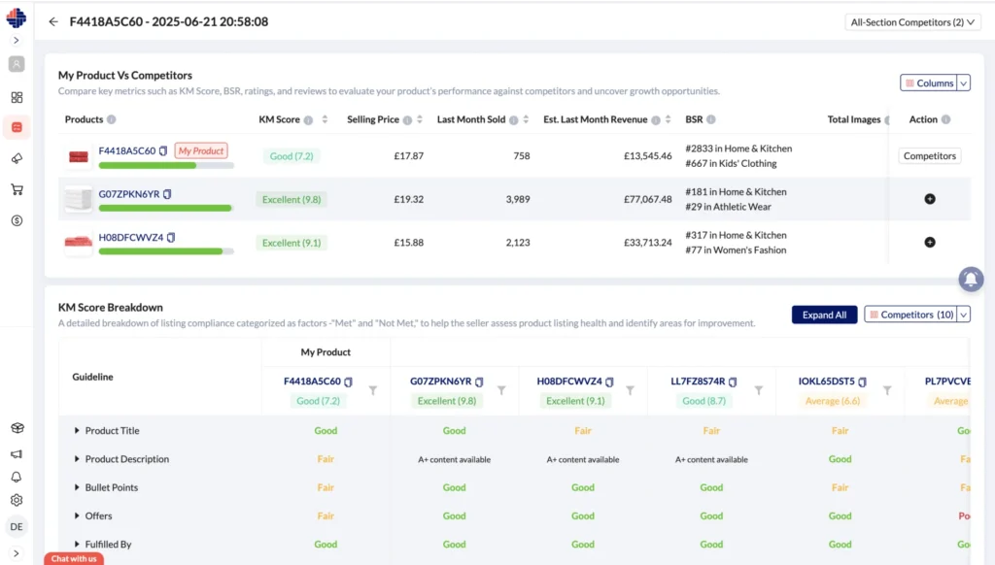Open the settings gear sidebar icon
The image size is (995, 565).
17,500
